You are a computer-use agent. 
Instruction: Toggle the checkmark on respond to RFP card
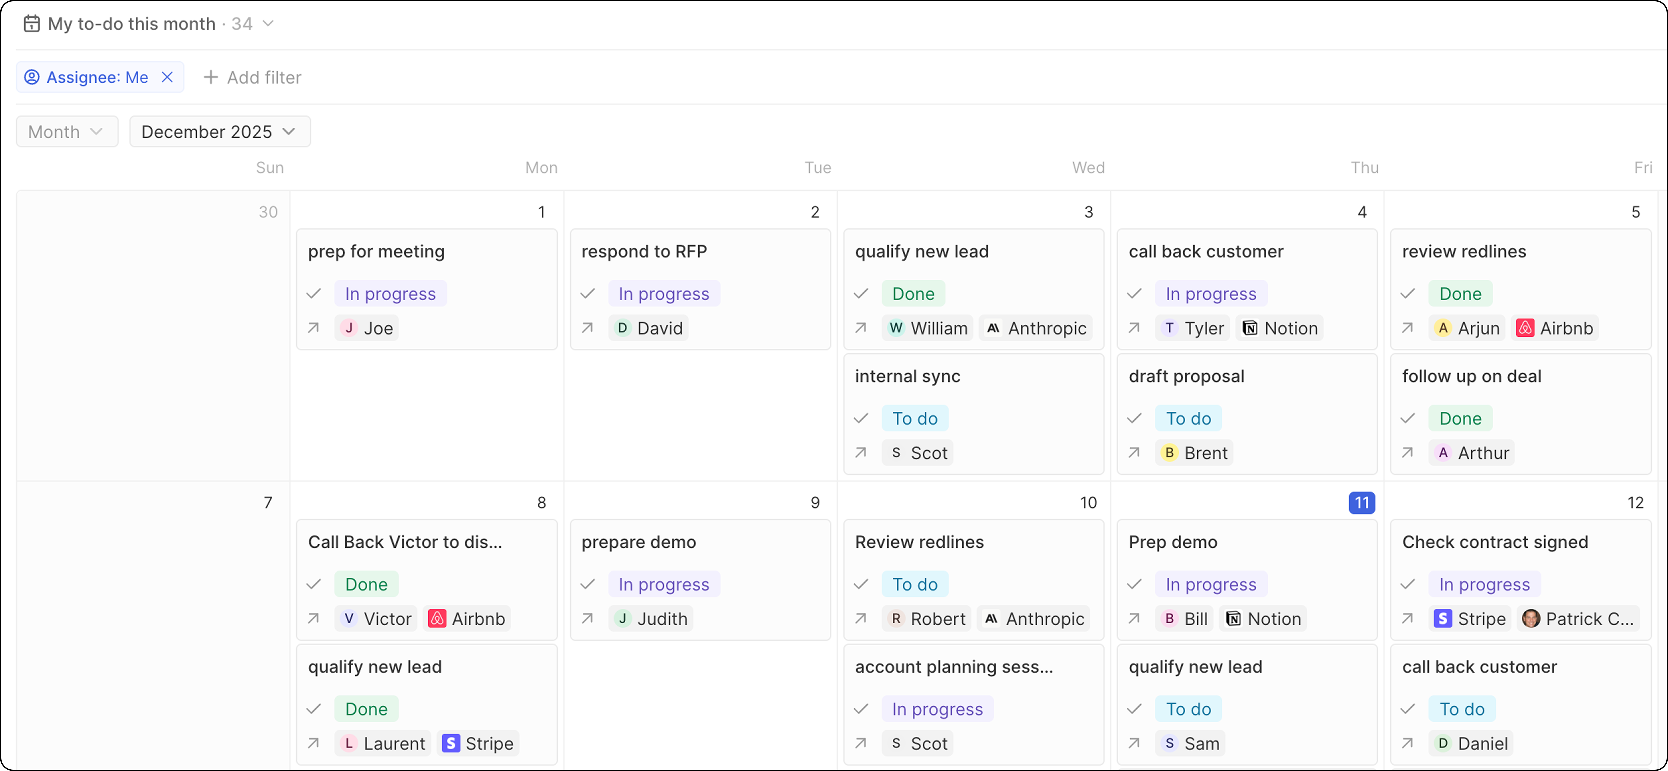(587, 294)
